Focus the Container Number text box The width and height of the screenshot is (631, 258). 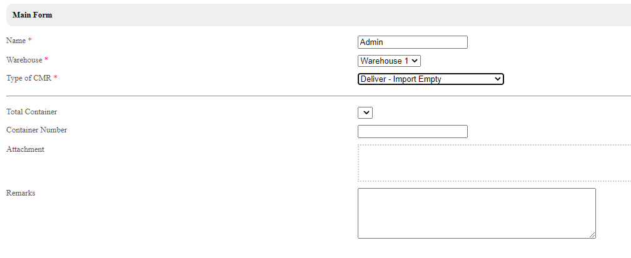tap(412, 131)
